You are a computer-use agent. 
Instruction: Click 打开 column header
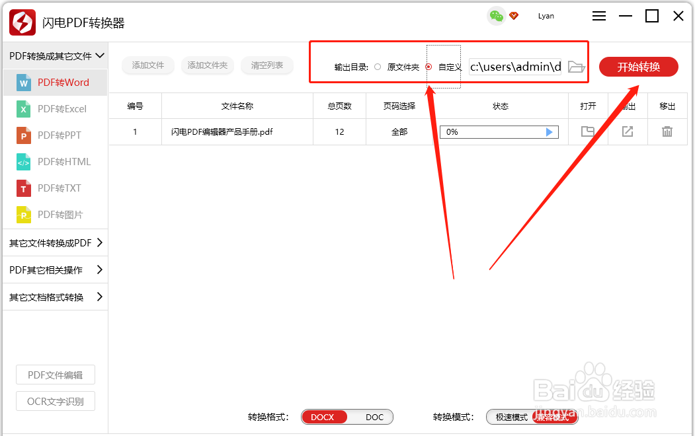click(588, 106)
